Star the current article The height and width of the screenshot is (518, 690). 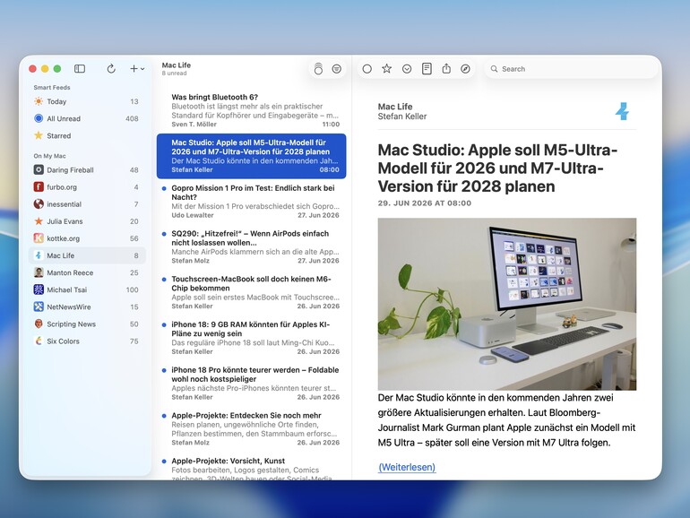click(x=387, y=69)
